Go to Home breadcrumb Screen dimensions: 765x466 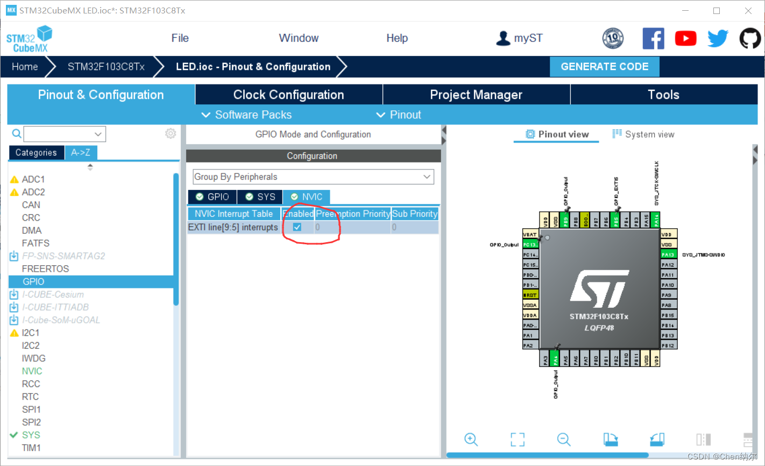click(25, 67)
